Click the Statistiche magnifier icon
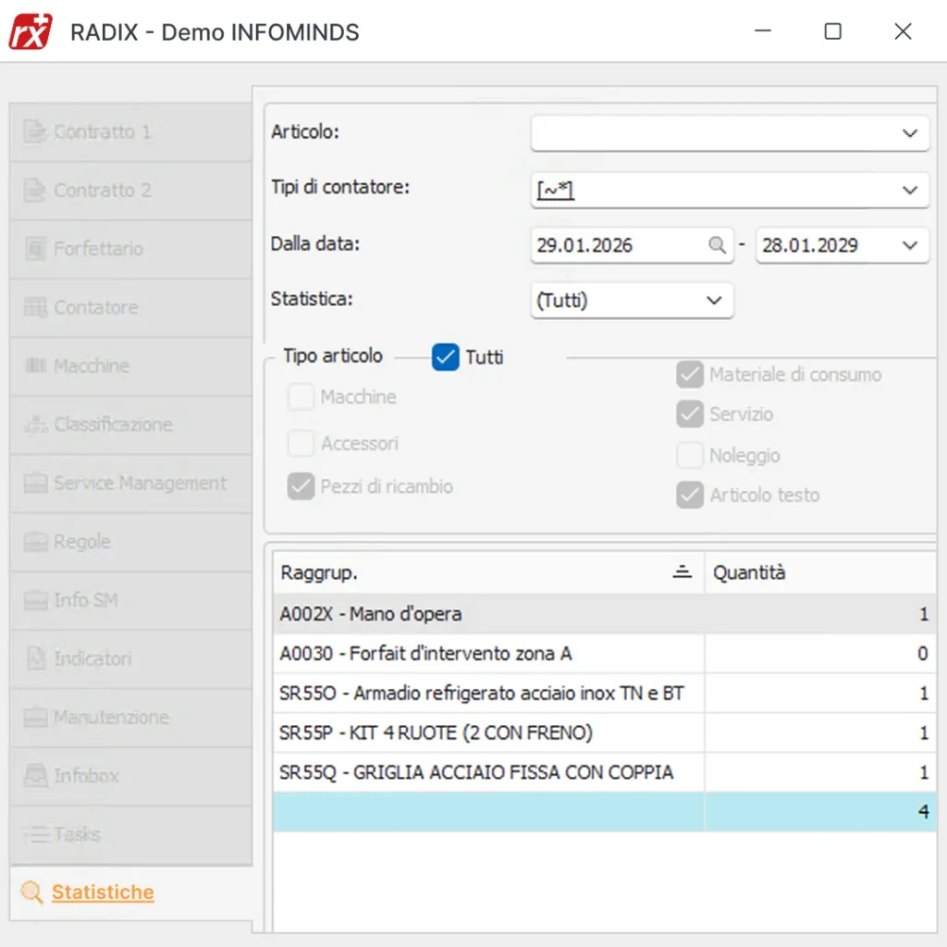 point(32,892)
